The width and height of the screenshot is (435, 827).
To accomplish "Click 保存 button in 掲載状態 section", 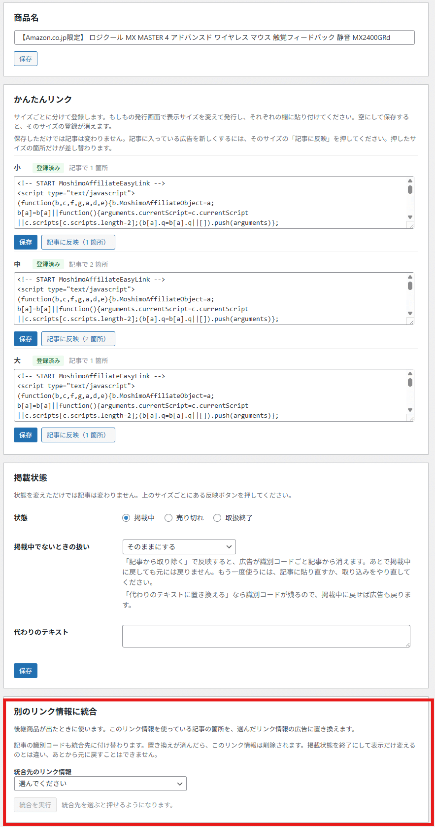I will [x=26, y=671].
